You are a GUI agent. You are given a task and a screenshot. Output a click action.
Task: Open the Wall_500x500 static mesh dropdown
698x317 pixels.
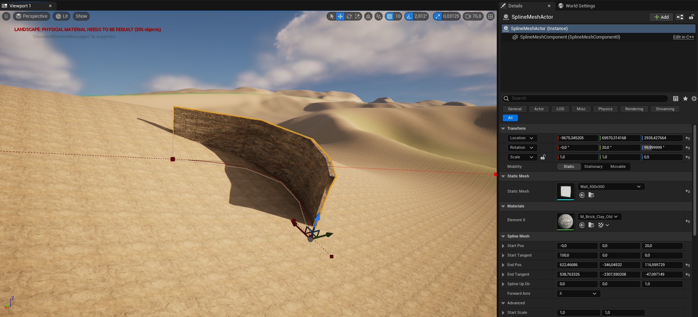611,187
